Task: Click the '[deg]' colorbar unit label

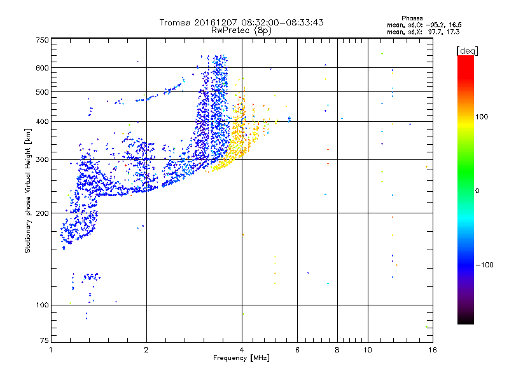Action: point(467,51)
